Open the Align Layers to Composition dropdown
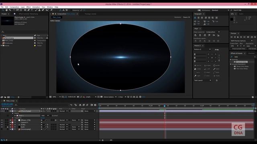Image resolution: width=257 pixels, height=144 pixels. click(213, 32)
